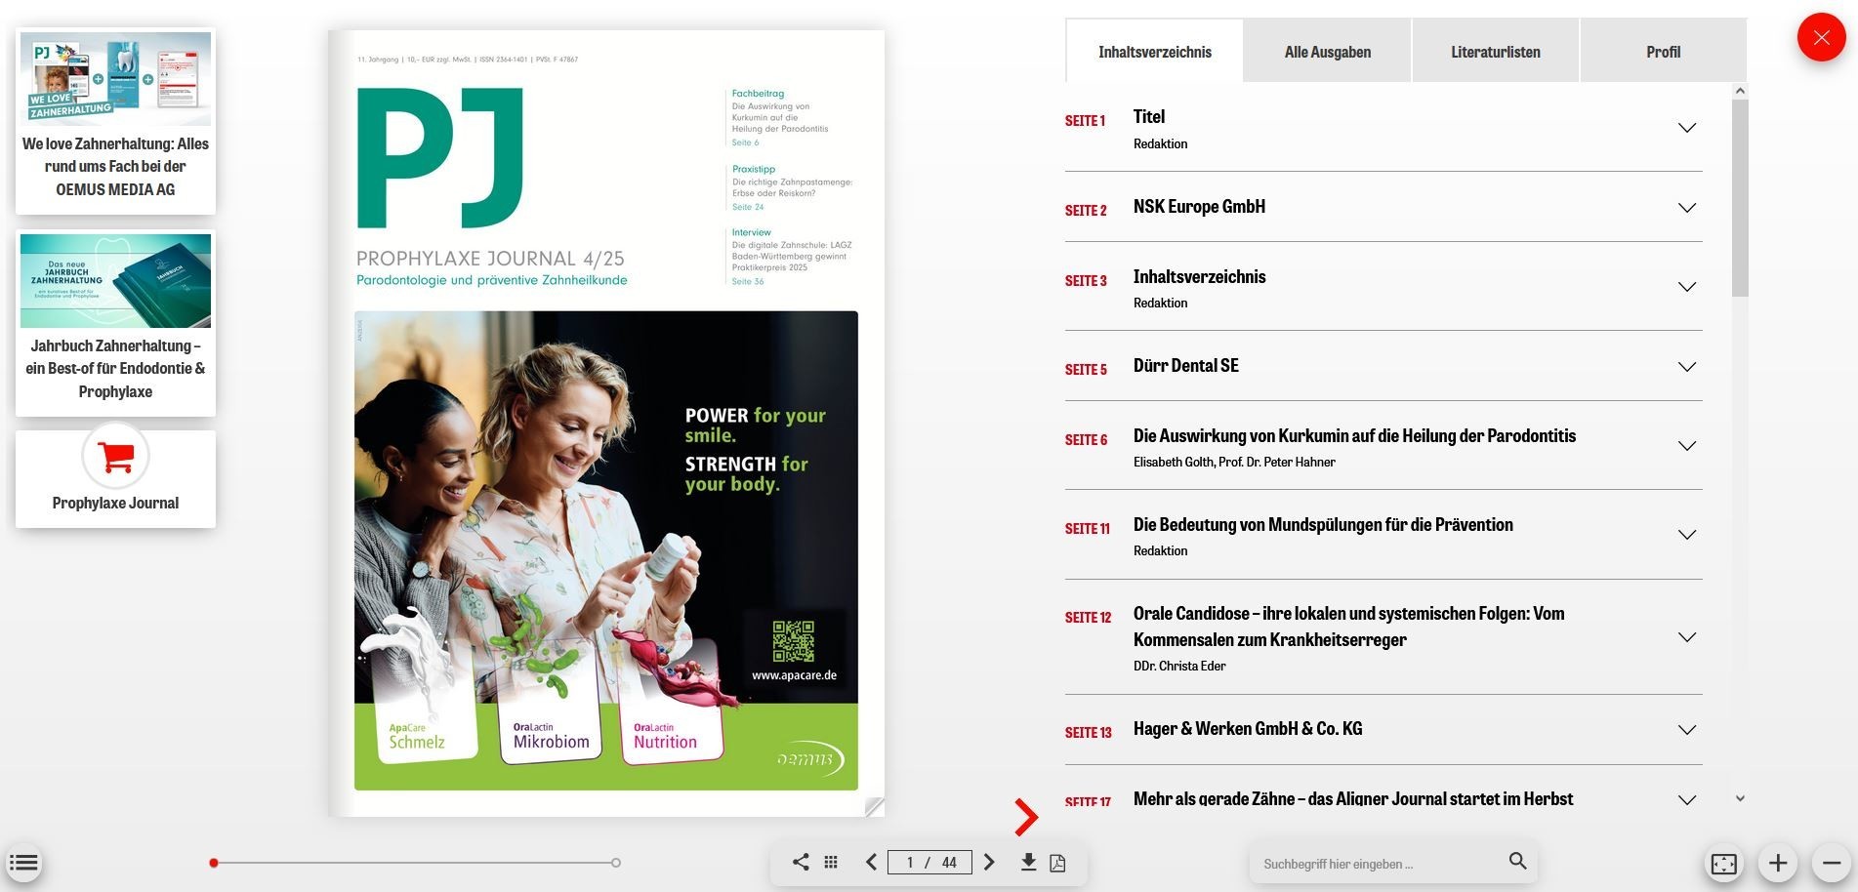1858x892 pixels.
Task: Expand the Titel entry chevron
Action: click(1686, 128)
